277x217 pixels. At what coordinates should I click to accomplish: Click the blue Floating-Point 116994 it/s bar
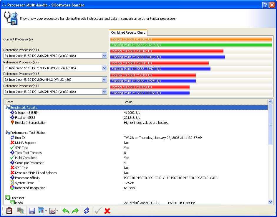coord(153,81)
